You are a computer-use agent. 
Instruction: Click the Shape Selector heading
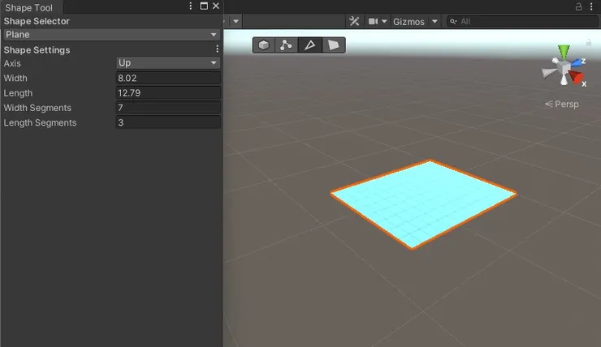pyautogui.click(x=37, y=21)
